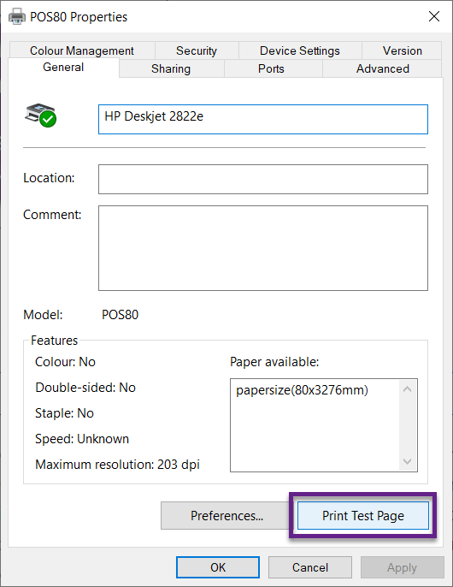
Task: Click the Double-sided: No text
Action: [85, 388]
